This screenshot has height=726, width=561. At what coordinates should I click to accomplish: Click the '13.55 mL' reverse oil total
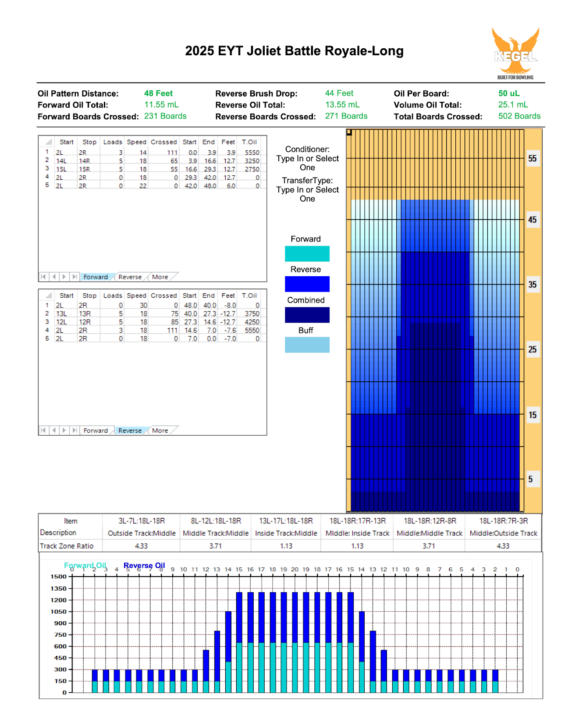[x=342, y=105]
